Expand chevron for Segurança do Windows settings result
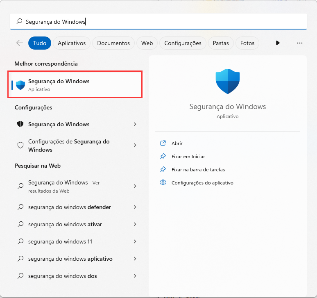 [x=135, y=124]
